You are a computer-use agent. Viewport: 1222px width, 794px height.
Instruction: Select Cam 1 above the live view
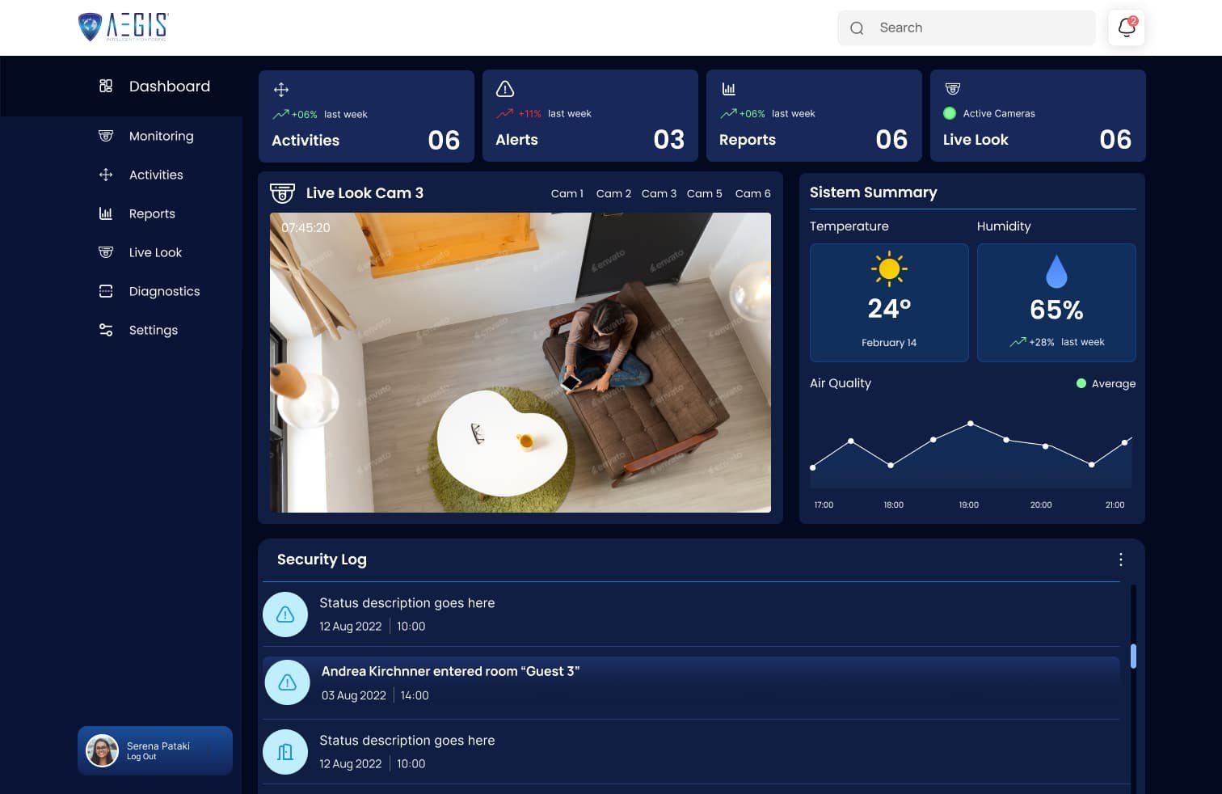(567, 193)
